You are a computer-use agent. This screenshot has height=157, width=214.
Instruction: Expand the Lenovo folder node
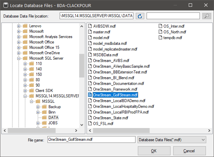[x=19, y=26]
